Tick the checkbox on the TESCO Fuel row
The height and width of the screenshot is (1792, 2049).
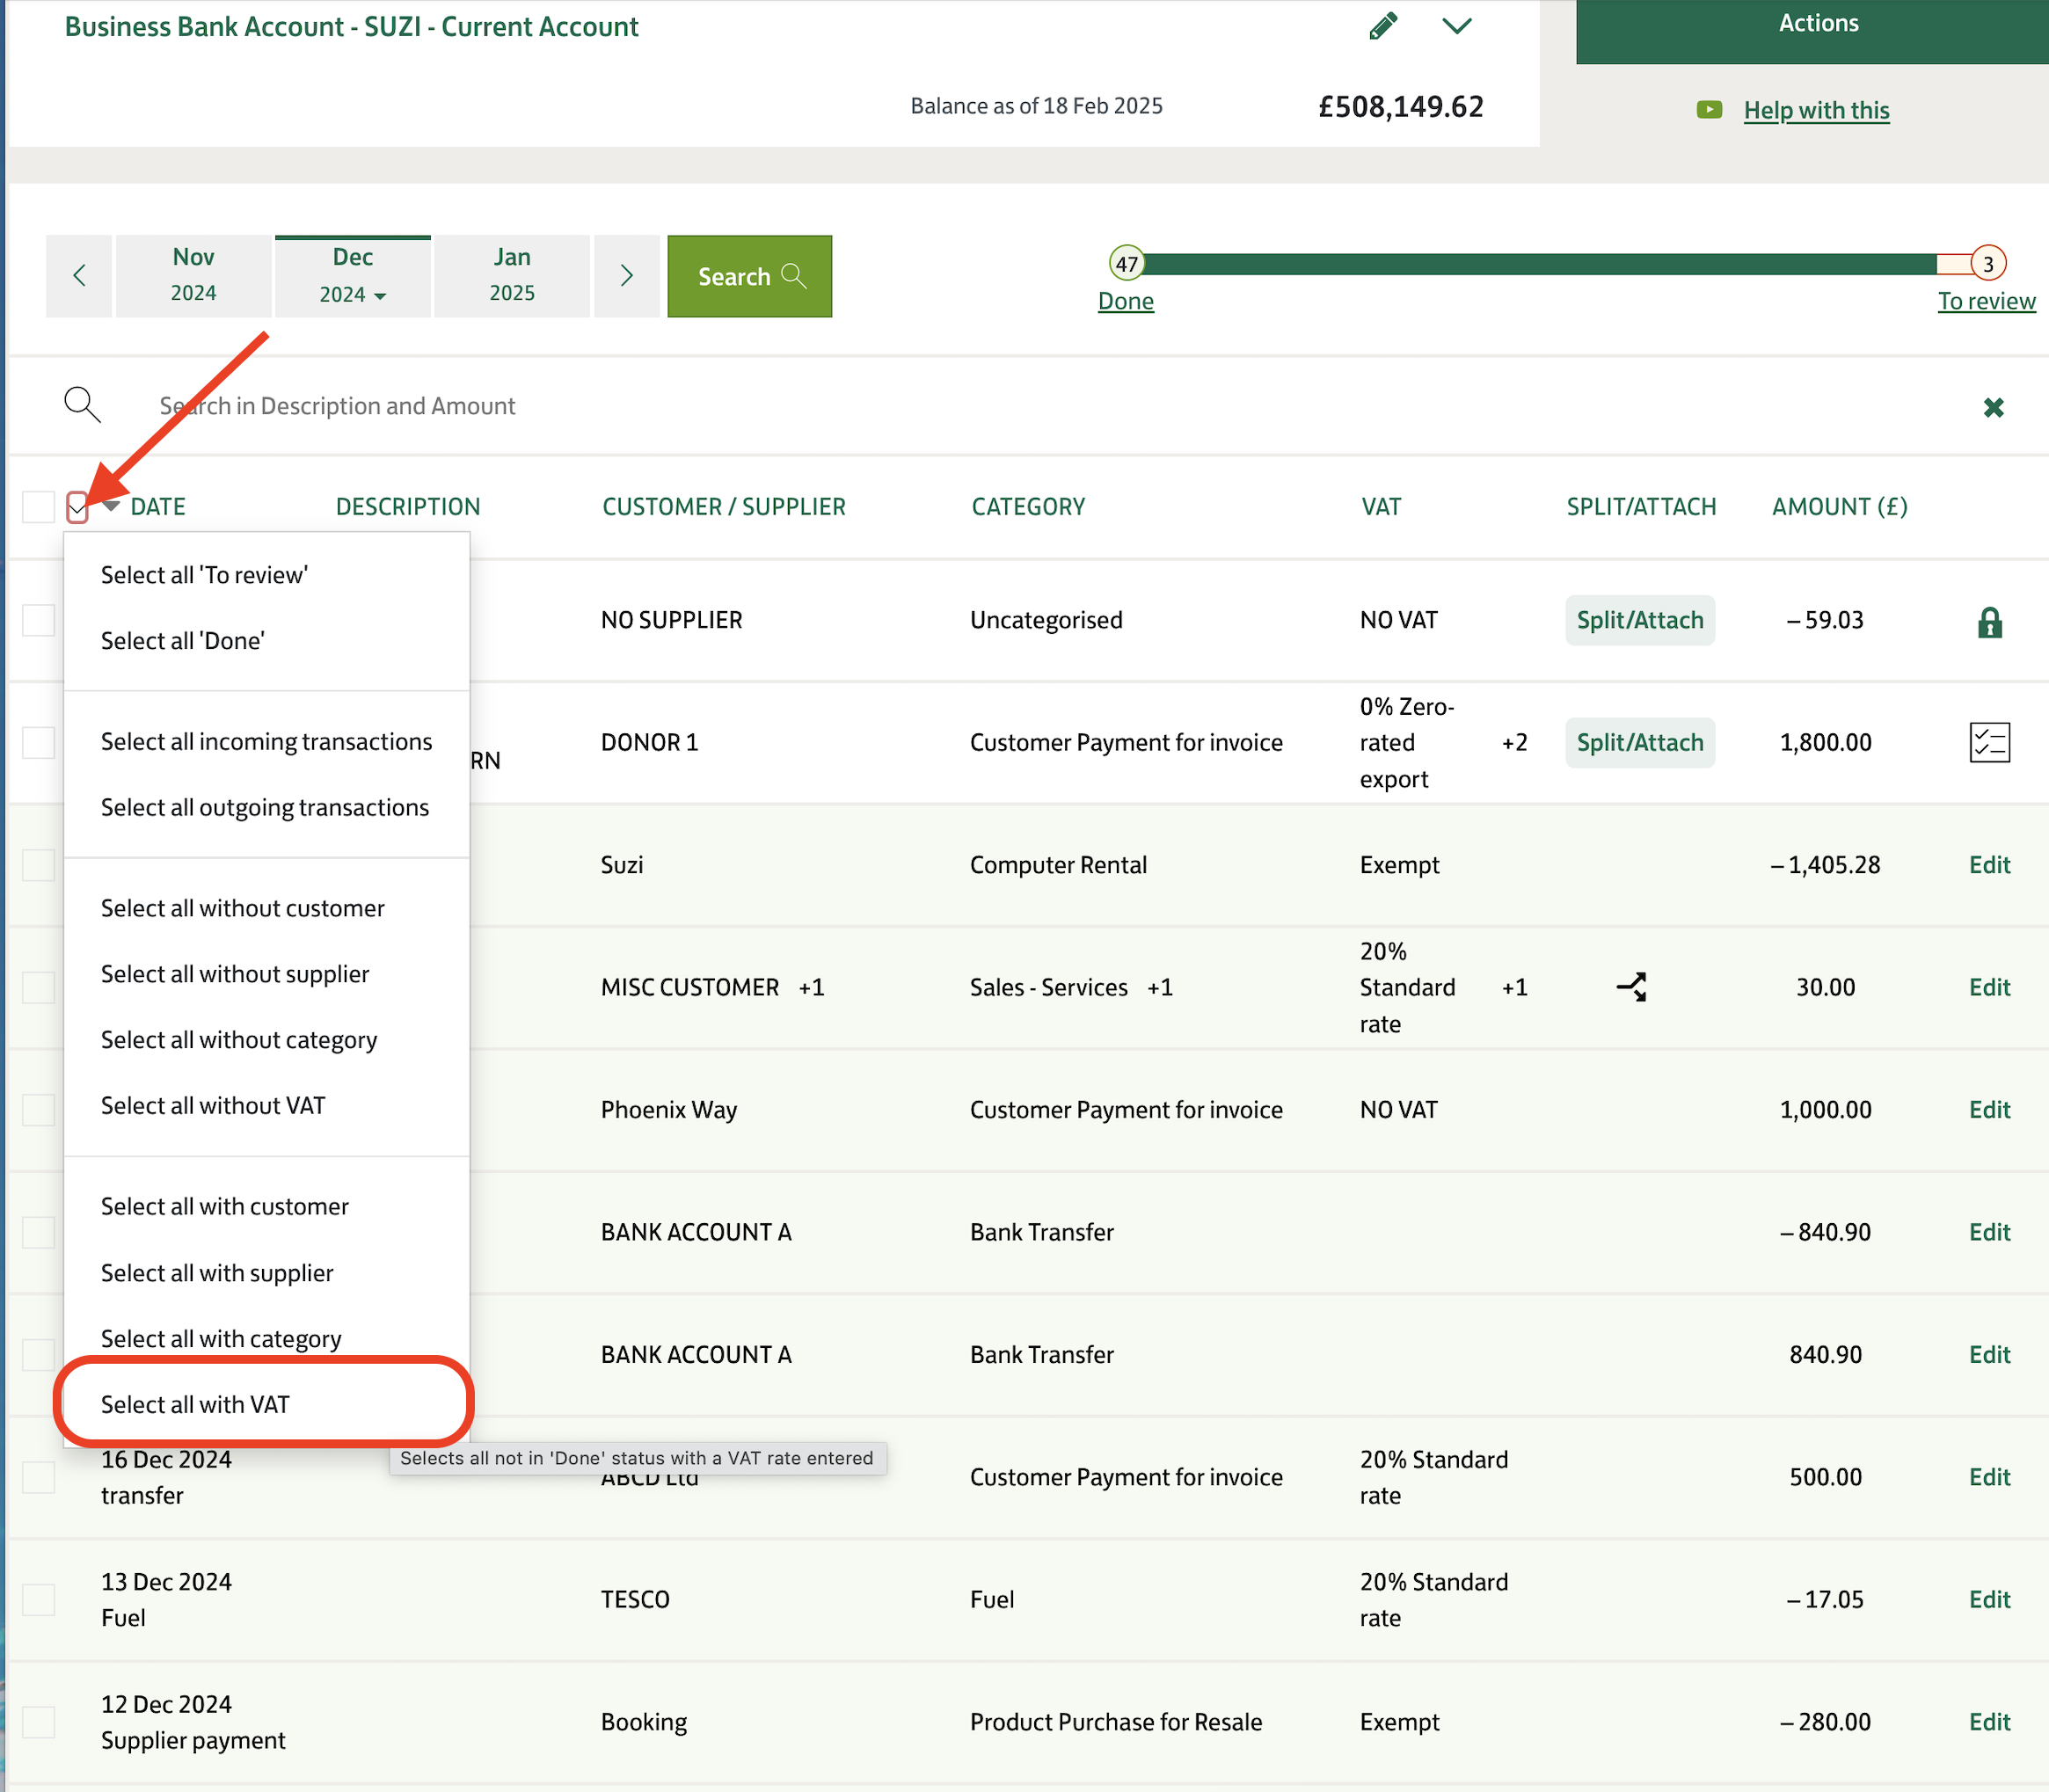click(39, 1599)
